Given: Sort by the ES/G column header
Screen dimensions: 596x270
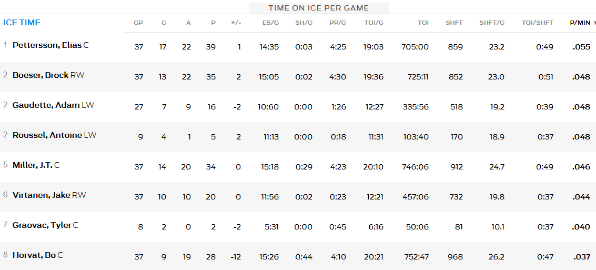Looking at the screenshot, I should (270, 23).
